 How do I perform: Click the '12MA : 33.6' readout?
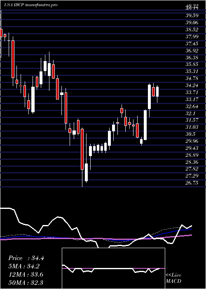pyautogui.click(x=26, y=275)
